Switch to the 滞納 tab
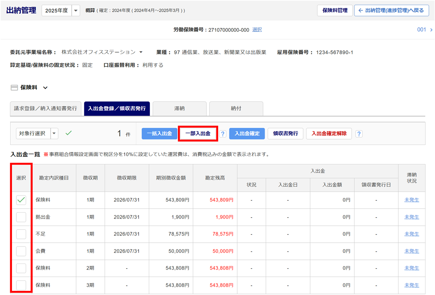This screenshot has height=295, width=435. pos(179,109)
